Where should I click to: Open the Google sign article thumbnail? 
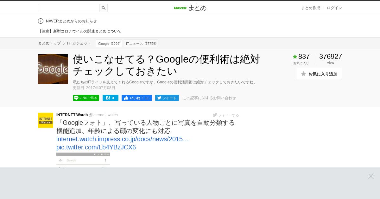[x=53, y=69]
